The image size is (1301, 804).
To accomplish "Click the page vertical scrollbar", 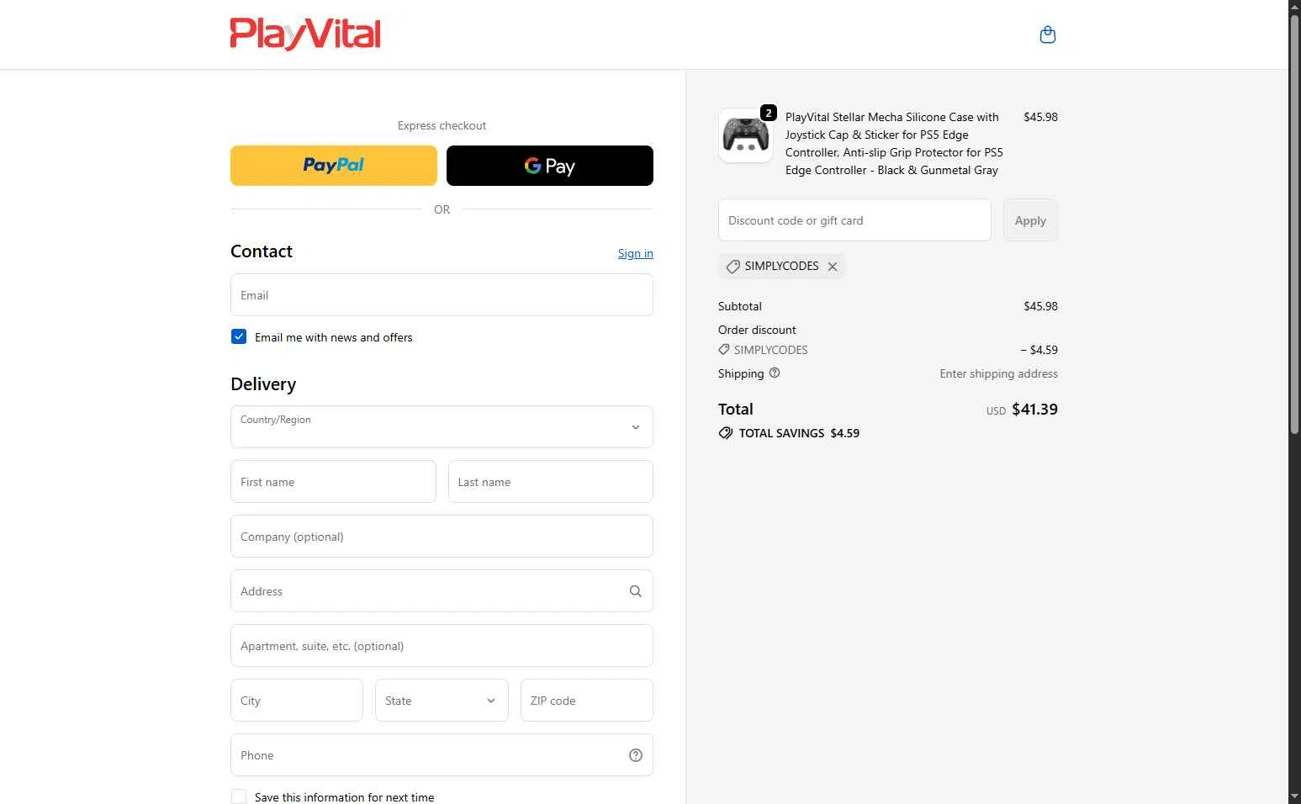I will point(1294,225).
